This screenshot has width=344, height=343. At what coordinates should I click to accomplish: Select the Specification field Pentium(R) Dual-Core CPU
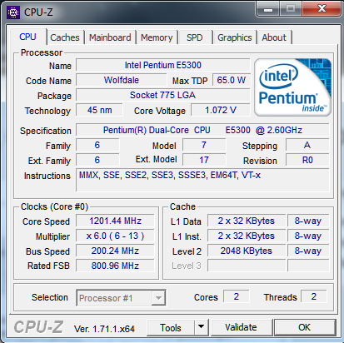pyautogui.click(x=202, y=130)
